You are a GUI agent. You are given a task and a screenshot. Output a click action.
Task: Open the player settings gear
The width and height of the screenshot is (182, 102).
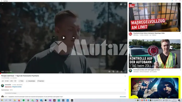click(125, 4)
